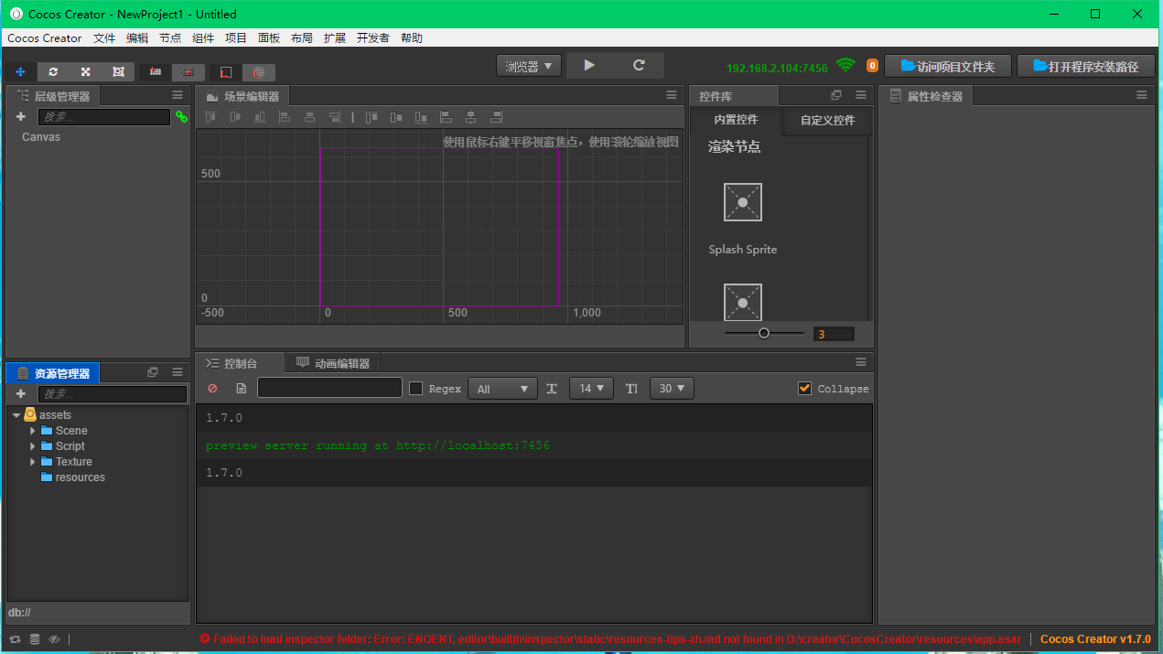Open the 开发者 menu
This screenshot has width=1163, height=654.
373,38
